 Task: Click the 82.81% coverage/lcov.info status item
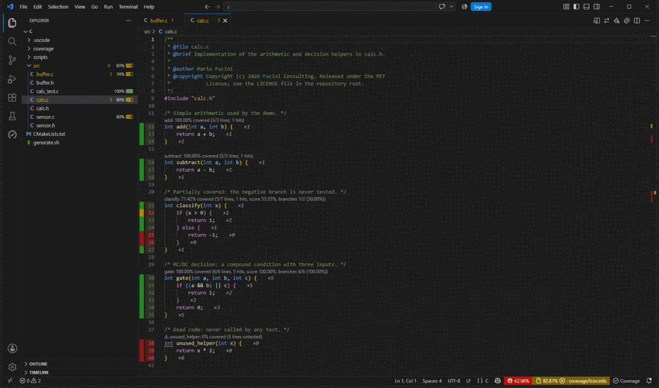click(x=571, y=380)
